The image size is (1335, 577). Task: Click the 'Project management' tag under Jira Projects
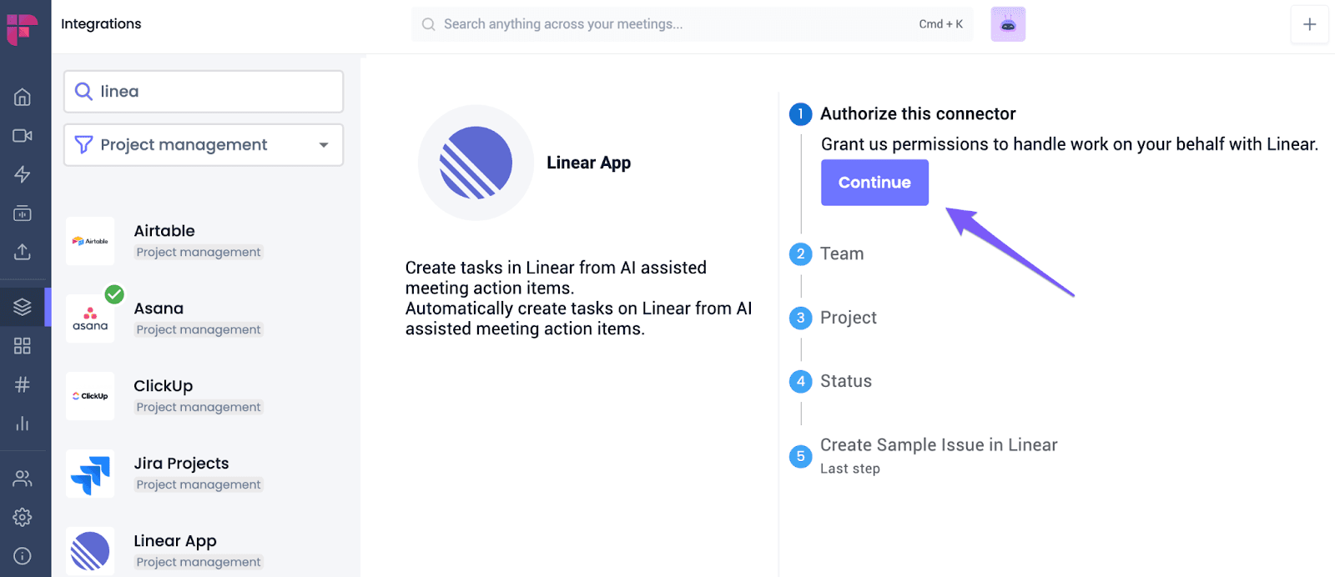199,484
